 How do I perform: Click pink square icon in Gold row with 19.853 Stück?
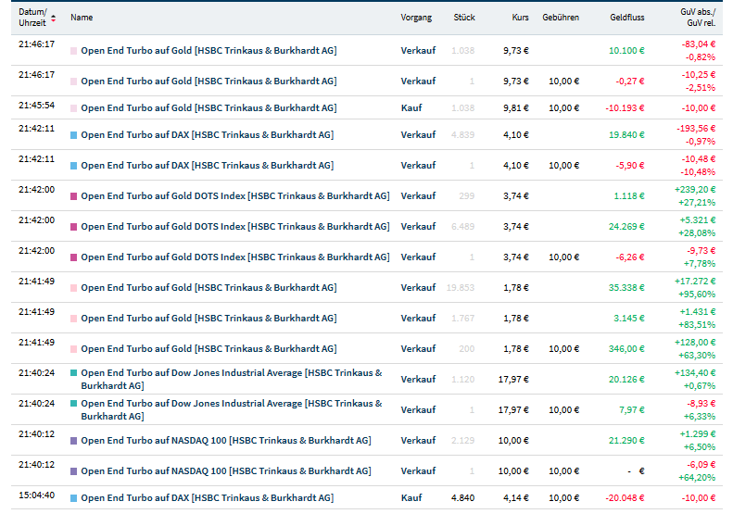pos(74,288)
